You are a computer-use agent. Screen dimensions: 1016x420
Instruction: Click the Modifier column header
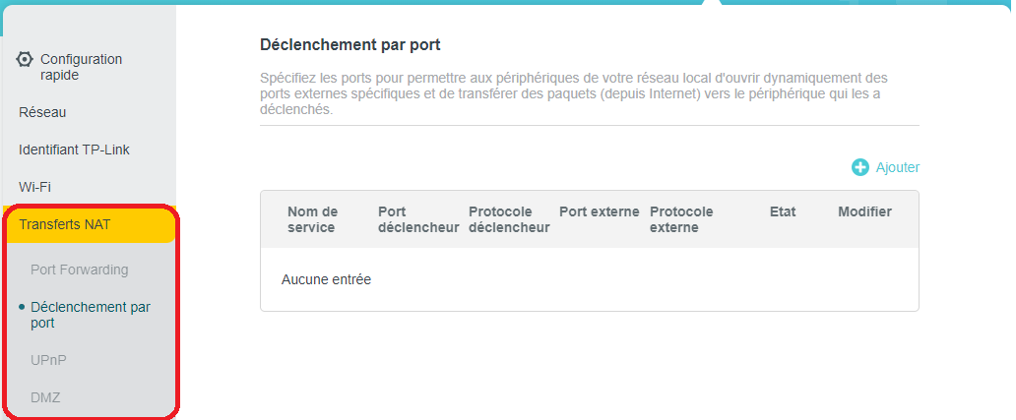[x=864, y=211]
